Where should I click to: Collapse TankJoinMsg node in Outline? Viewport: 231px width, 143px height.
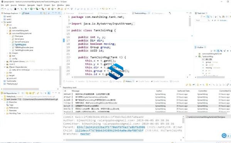pos(196,56)
